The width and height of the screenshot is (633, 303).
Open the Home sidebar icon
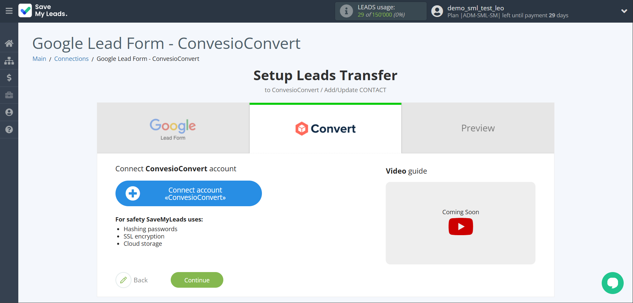[x=9, y=43]
